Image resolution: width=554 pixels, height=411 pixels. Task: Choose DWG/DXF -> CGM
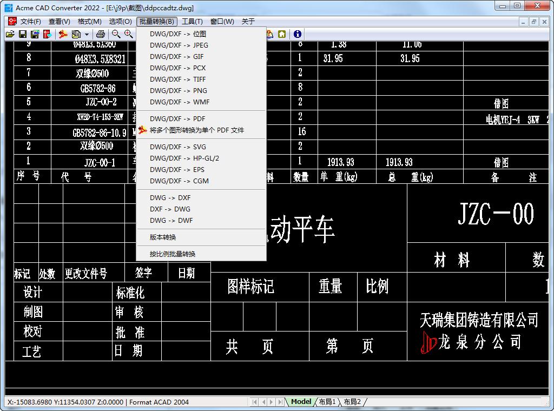click(201, 181)
